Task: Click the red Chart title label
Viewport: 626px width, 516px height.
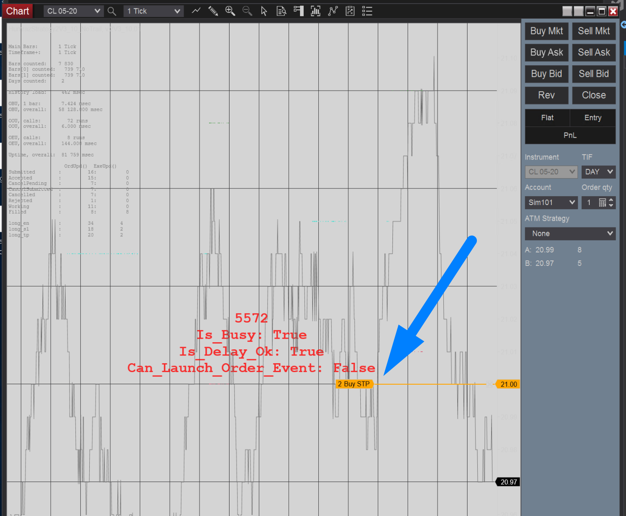Action: tap(17, 11)
